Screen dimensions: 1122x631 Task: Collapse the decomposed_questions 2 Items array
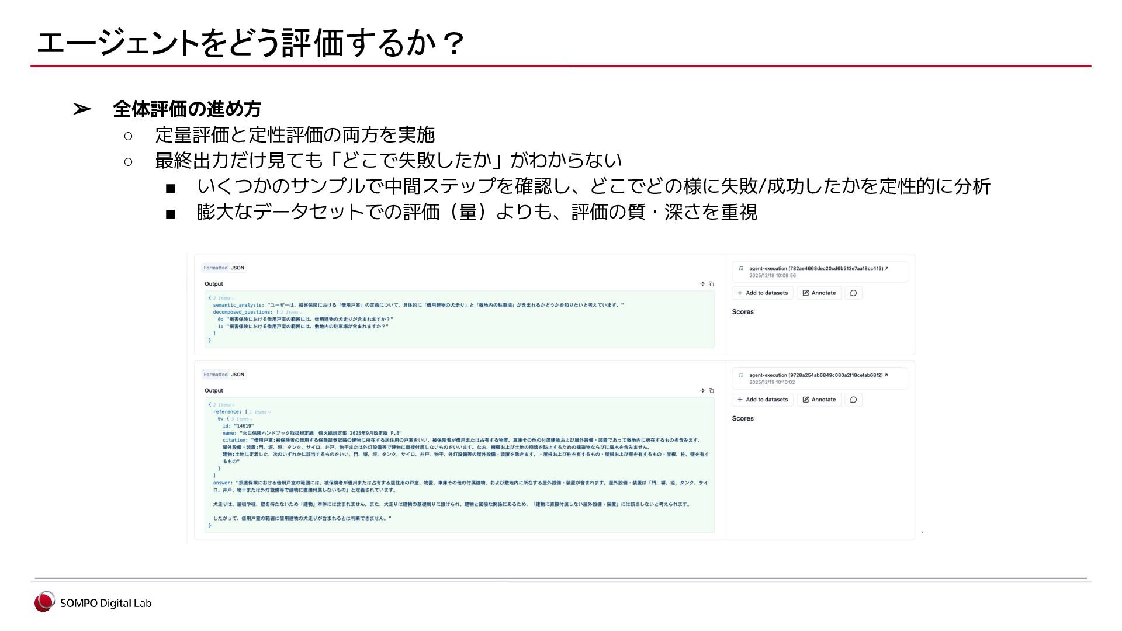click(290, 313)
